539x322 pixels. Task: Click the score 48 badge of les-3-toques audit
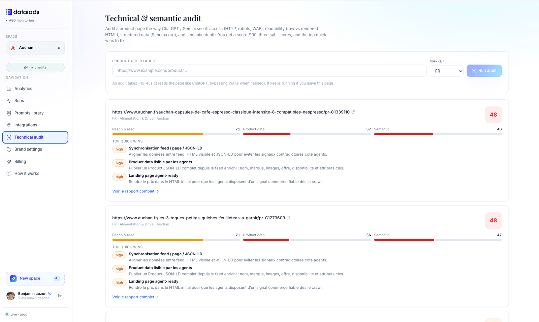click(x=493, y=220)
